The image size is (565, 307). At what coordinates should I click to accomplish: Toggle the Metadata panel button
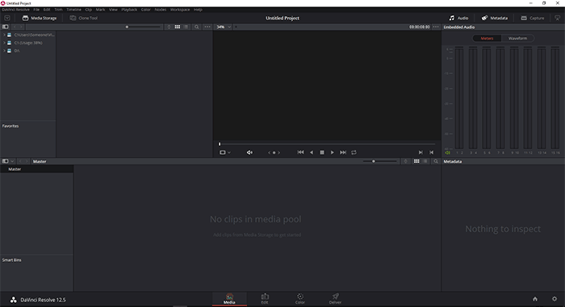coord(494,18)
